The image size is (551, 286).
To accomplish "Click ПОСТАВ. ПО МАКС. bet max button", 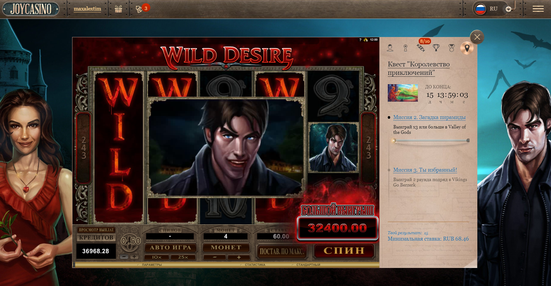I will (x=282, y=251).
